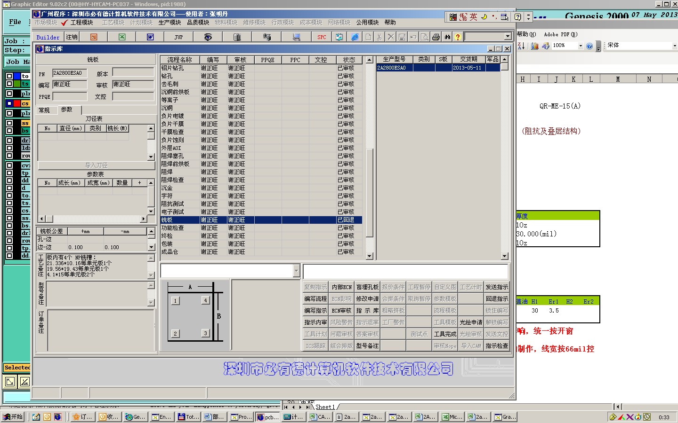Click the Excel blue help circle icon
Viewport: 678px width, 423px height.
click(589, 46)
